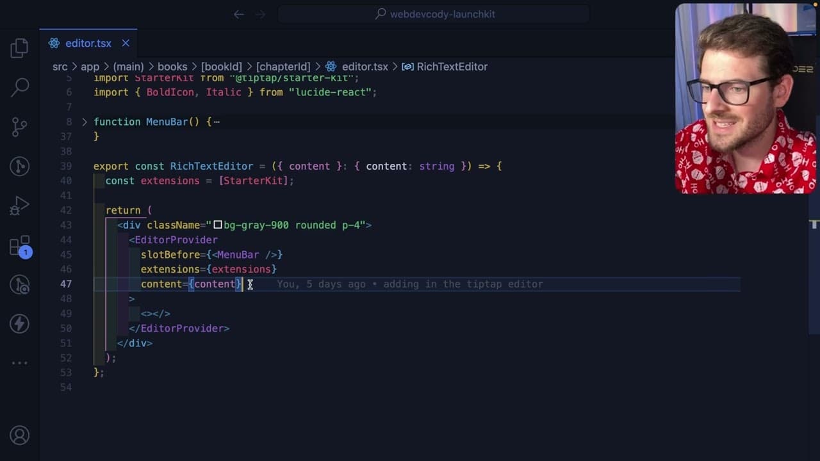Open the Explorer files icon
Screen dimensions: 820x461
(20, 48)
